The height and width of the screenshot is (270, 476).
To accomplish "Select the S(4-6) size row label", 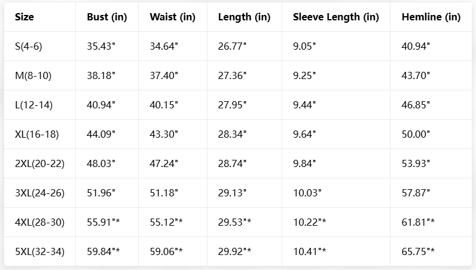I will pos(32,46).
